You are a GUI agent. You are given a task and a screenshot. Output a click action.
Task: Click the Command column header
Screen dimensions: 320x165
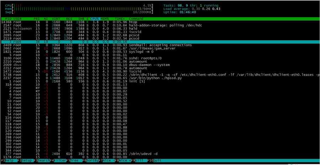tap(136, 19)
